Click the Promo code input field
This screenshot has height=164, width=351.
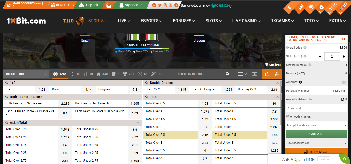point(316,108)
